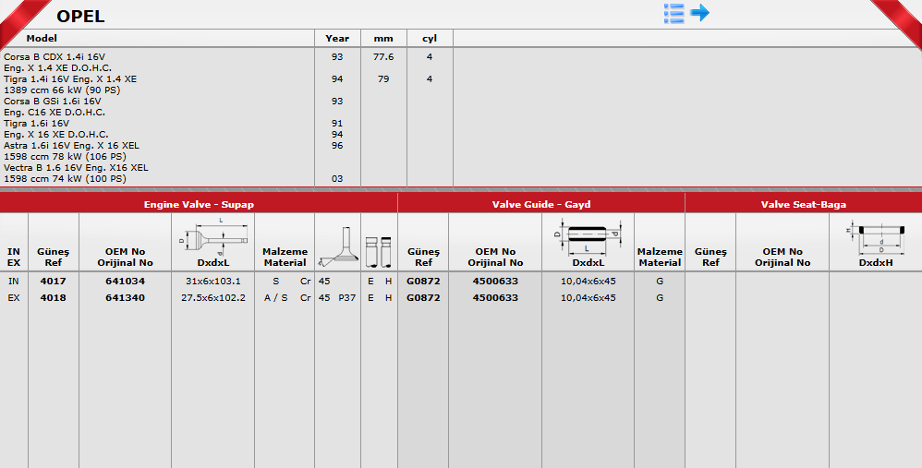
Task: Open valve guide G0872 in IN row
Action: click(422, 281)
